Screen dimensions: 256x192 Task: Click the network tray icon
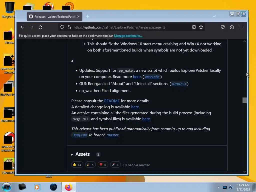(x=225, y=187)
